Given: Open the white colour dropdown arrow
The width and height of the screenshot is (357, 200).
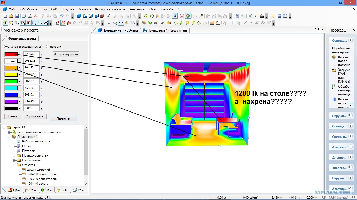Looking at the screenshot, I should point(19,61).
